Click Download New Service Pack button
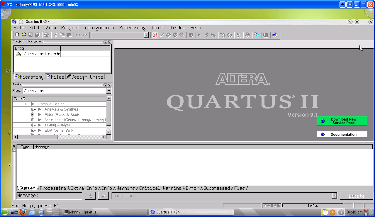Image resolution: width=375 pixels, height=217 pixels. [342, 121]
